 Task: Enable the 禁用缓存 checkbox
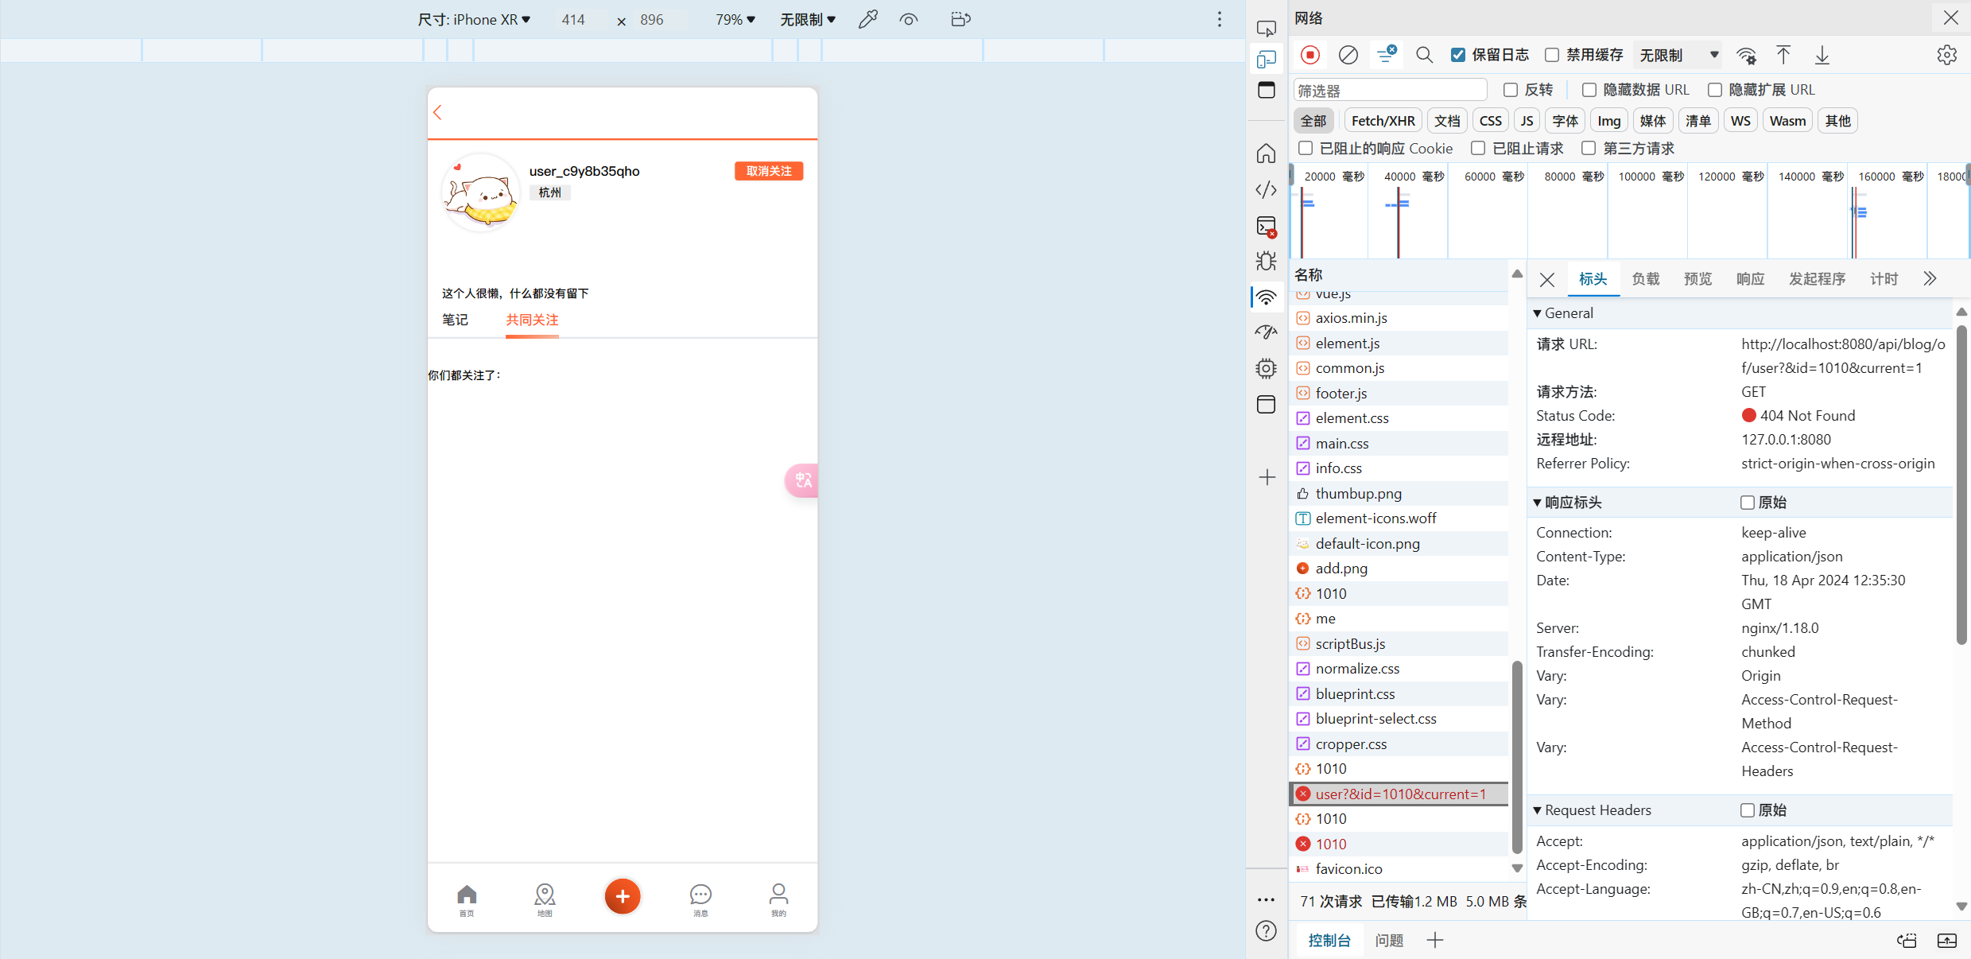pos(1552,55)
